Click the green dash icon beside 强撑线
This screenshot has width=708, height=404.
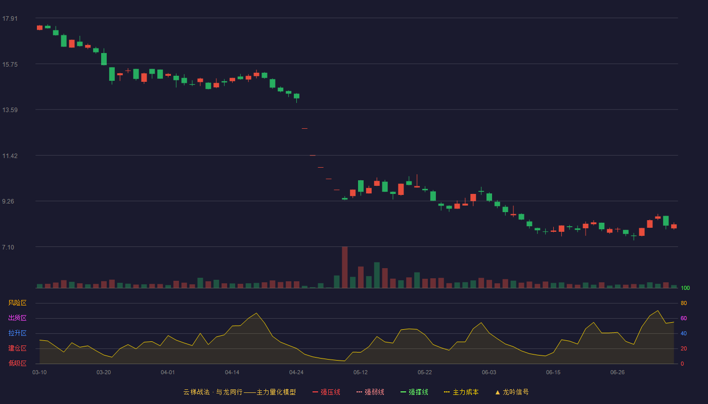(x=403, y=392)
